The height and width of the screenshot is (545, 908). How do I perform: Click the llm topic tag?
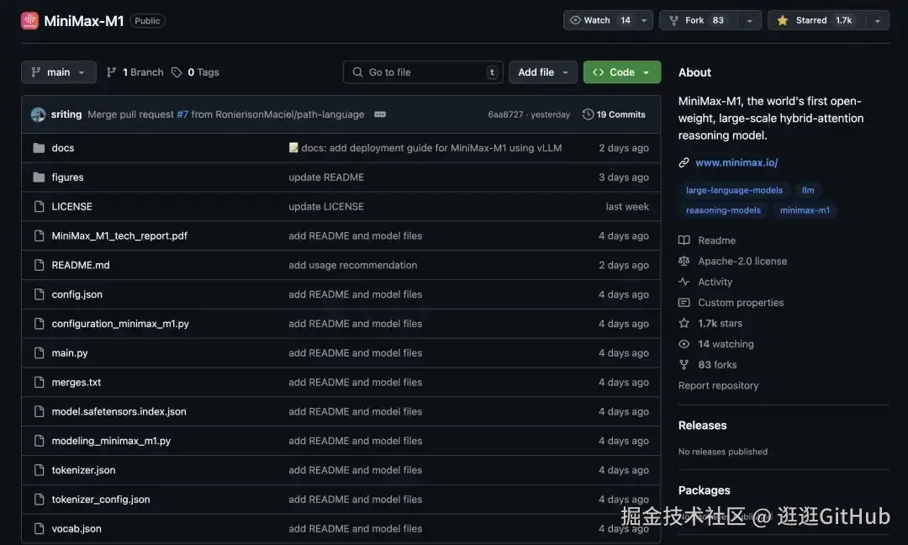[808, 190]
